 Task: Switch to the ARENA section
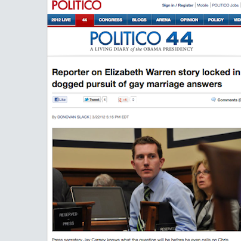[163, 20]
